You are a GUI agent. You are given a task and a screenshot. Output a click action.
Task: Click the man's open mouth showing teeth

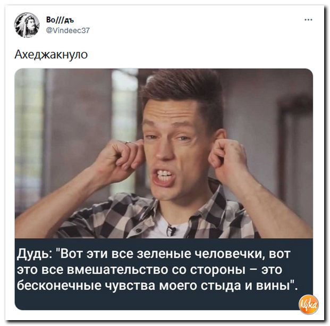pos(164,177)
